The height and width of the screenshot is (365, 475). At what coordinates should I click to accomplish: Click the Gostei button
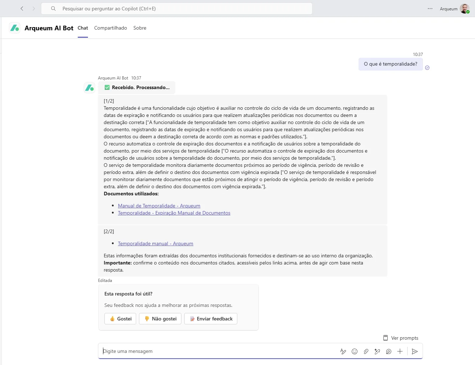(120, 319)
